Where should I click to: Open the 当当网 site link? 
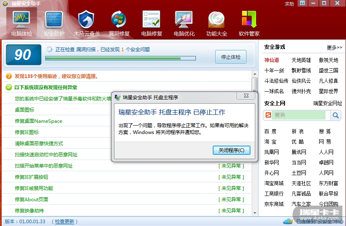[299, 162]
